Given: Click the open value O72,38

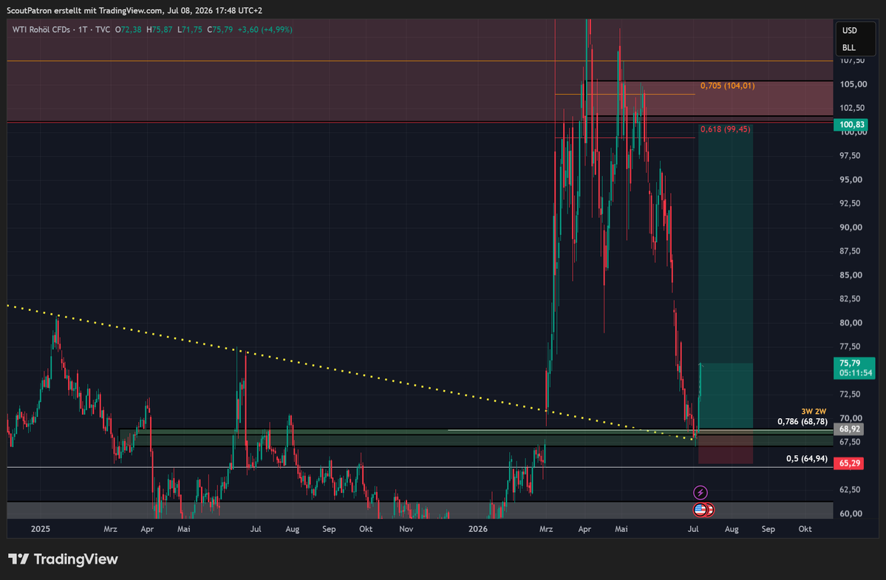Looking at the screenshot, I should click(129, 30).
